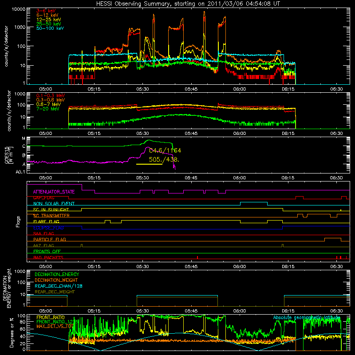355x355 pixels.
Task: Select the BAD_PACKETS label
Action: [x=48, y=257]
